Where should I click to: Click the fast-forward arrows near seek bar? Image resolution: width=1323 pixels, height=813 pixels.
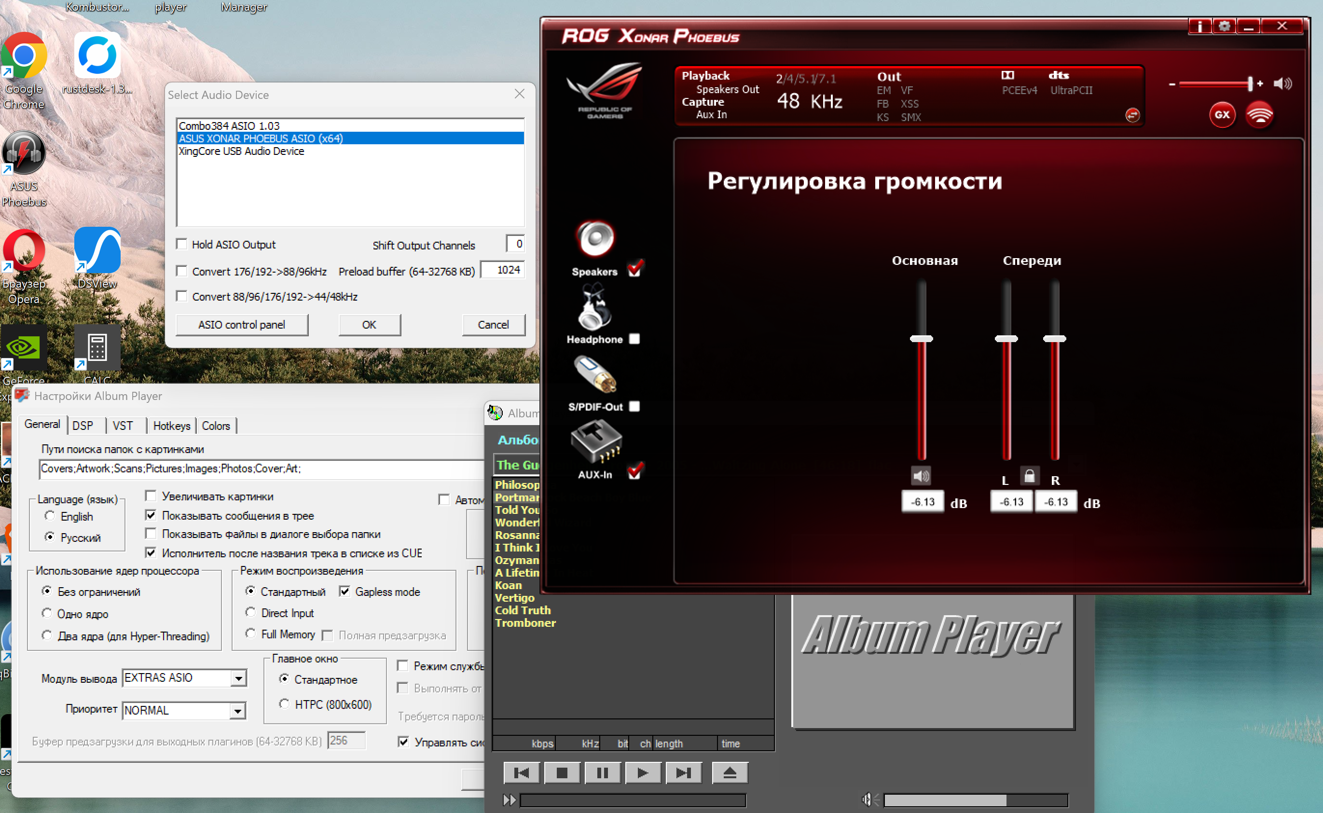coord(509,800)
